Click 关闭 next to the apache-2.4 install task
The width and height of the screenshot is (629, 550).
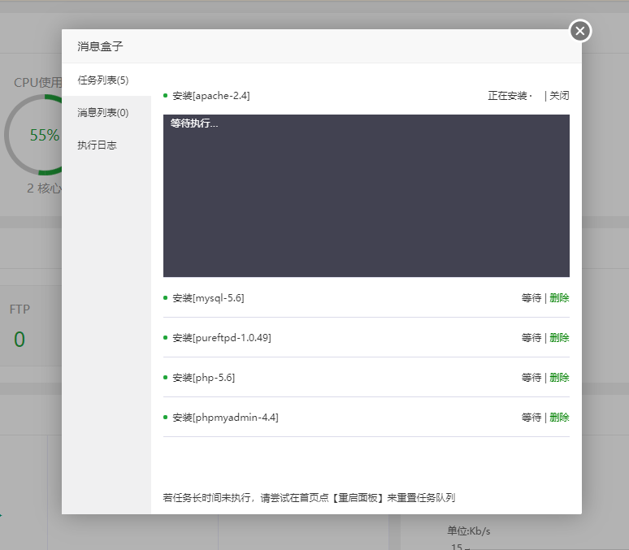click(x=559, y=96)
